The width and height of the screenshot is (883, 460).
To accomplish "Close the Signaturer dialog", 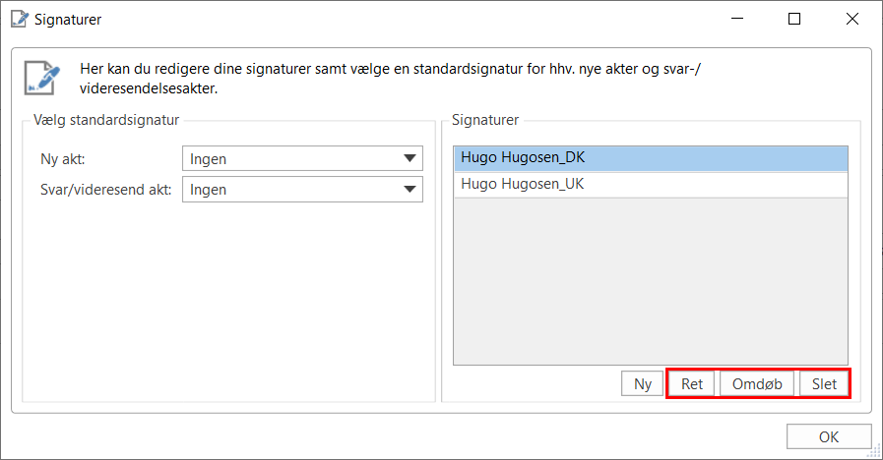I will coord(850,19).
